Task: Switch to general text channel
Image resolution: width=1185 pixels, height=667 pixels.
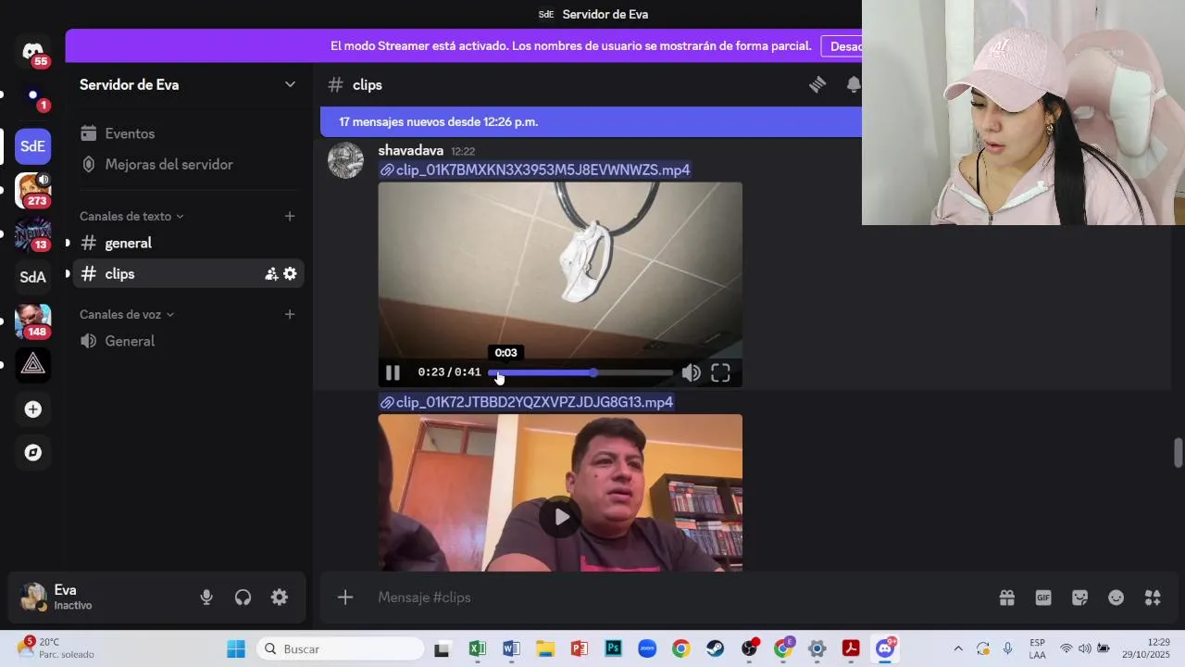Action: pyautogui.click(x=188, y=243)
